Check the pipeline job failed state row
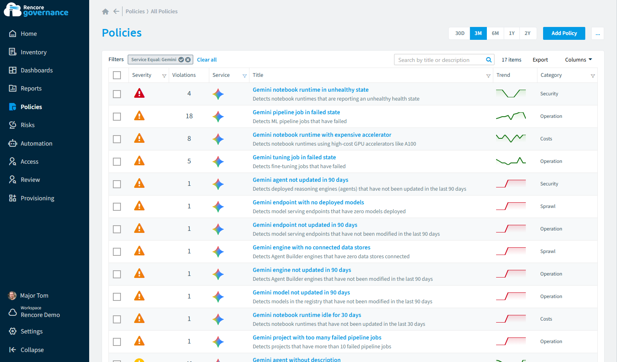 [x=117, y=117]
